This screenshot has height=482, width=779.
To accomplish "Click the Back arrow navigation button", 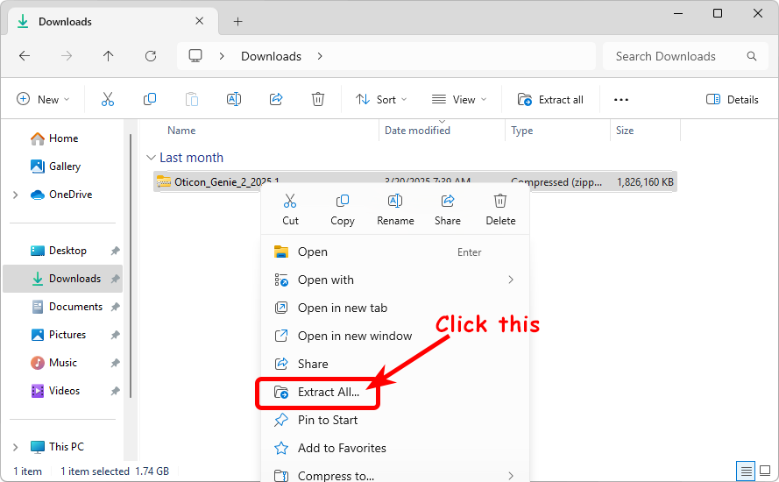I will (25, 56).
